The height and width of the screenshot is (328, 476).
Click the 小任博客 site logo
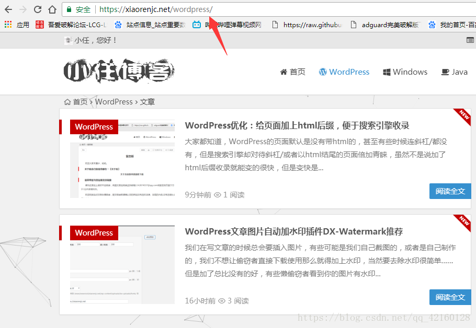[x=119, y=71]
